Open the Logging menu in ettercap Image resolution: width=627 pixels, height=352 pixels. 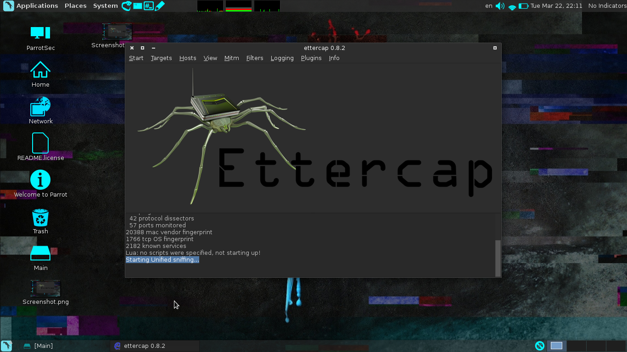click(282, 58)
